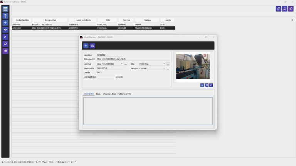Click the Désignation input field
This screenshot has height=166, width=296.
pyautogui.click(x=133, y=59)
